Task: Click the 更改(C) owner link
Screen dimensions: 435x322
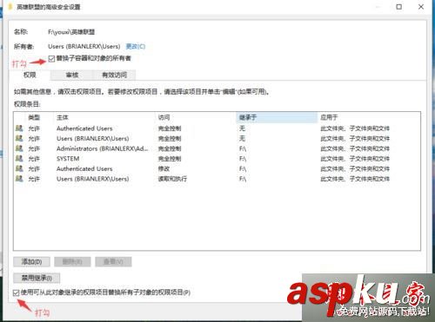Action: pos(136,46)
